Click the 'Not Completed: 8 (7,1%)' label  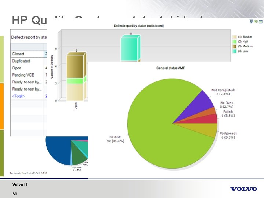(x=223, y=92)
